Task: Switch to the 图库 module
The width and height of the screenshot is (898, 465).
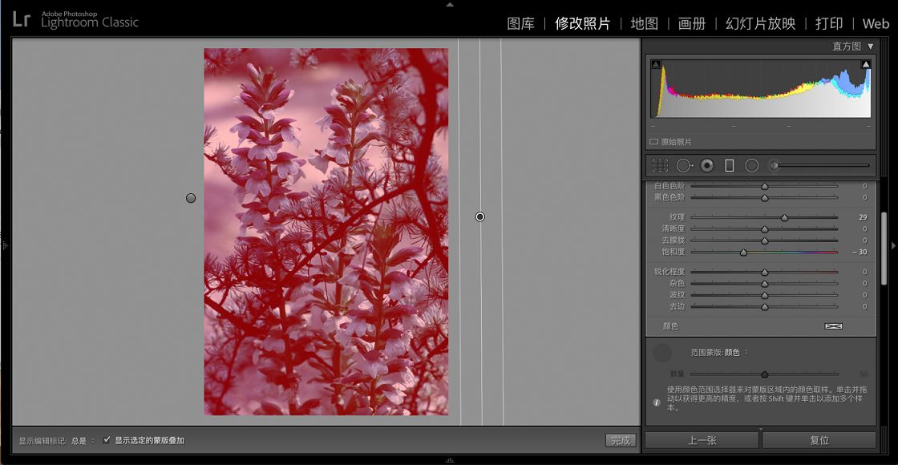Action: [523, 24]
